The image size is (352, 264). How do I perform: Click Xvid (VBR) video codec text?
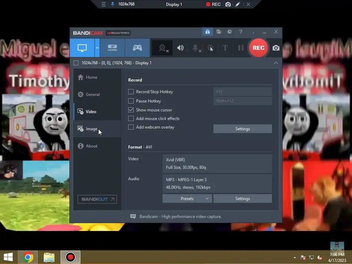tap(175, 160)
